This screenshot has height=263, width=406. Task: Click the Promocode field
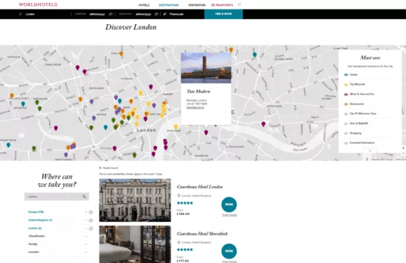point(177,14)
